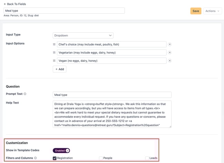Open the Input Type Dropdown selector
Viewport: 224px width, 163px height.
83,35
